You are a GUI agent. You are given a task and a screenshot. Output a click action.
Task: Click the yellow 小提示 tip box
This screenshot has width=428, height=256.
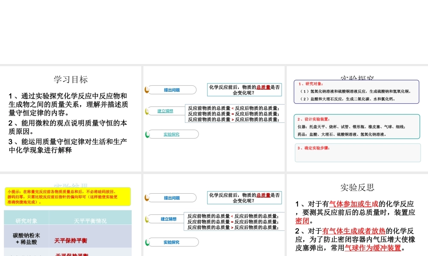coord(68,197)
